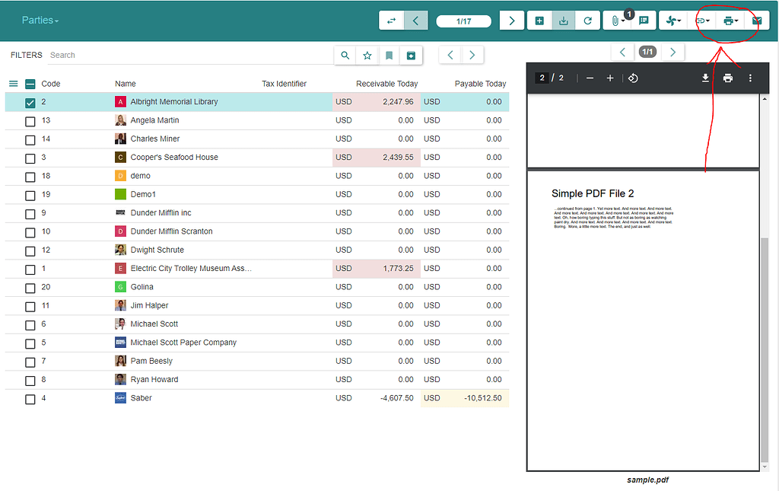The height and width of the screenshot is (491, 779).
Task: Create a new party record
Action: tap(539, 20)
